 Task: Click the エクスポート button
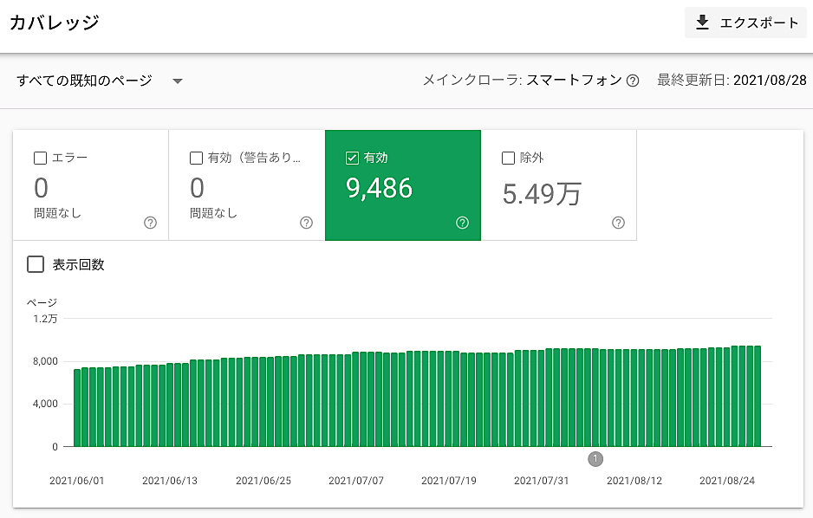(x=746, y=23)
